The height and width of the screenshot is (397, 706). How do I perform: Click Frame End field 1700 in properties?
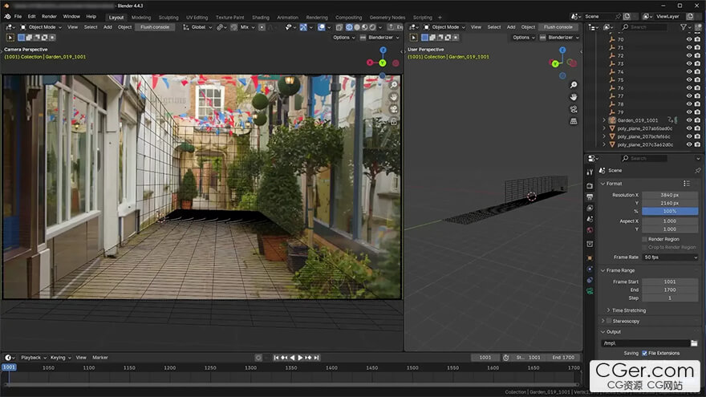click(670, 290)
